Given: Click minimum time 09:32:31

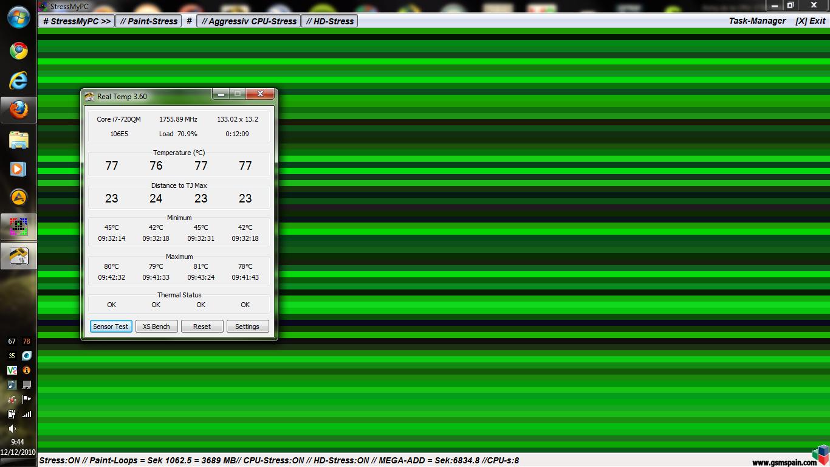Looking at the screenshot, I should click(201, 238).
